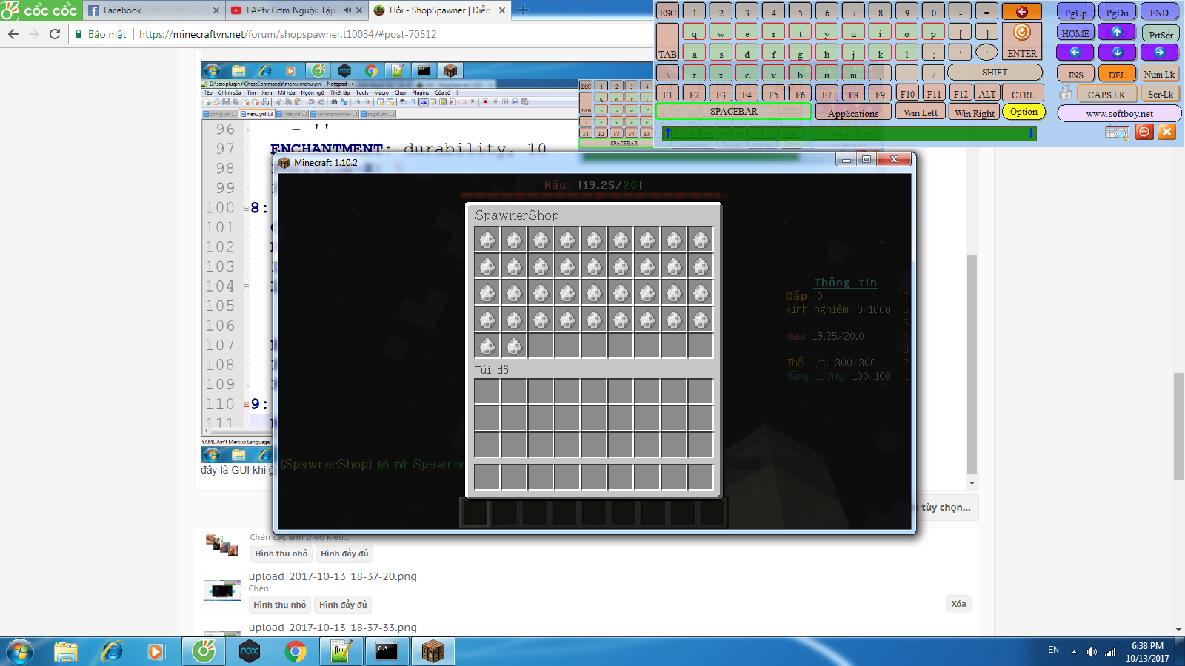Toggle Num Lk on the virtual keyboard
The height and width of the screenshot is (666, 1185).
(x=1159, y=73)
